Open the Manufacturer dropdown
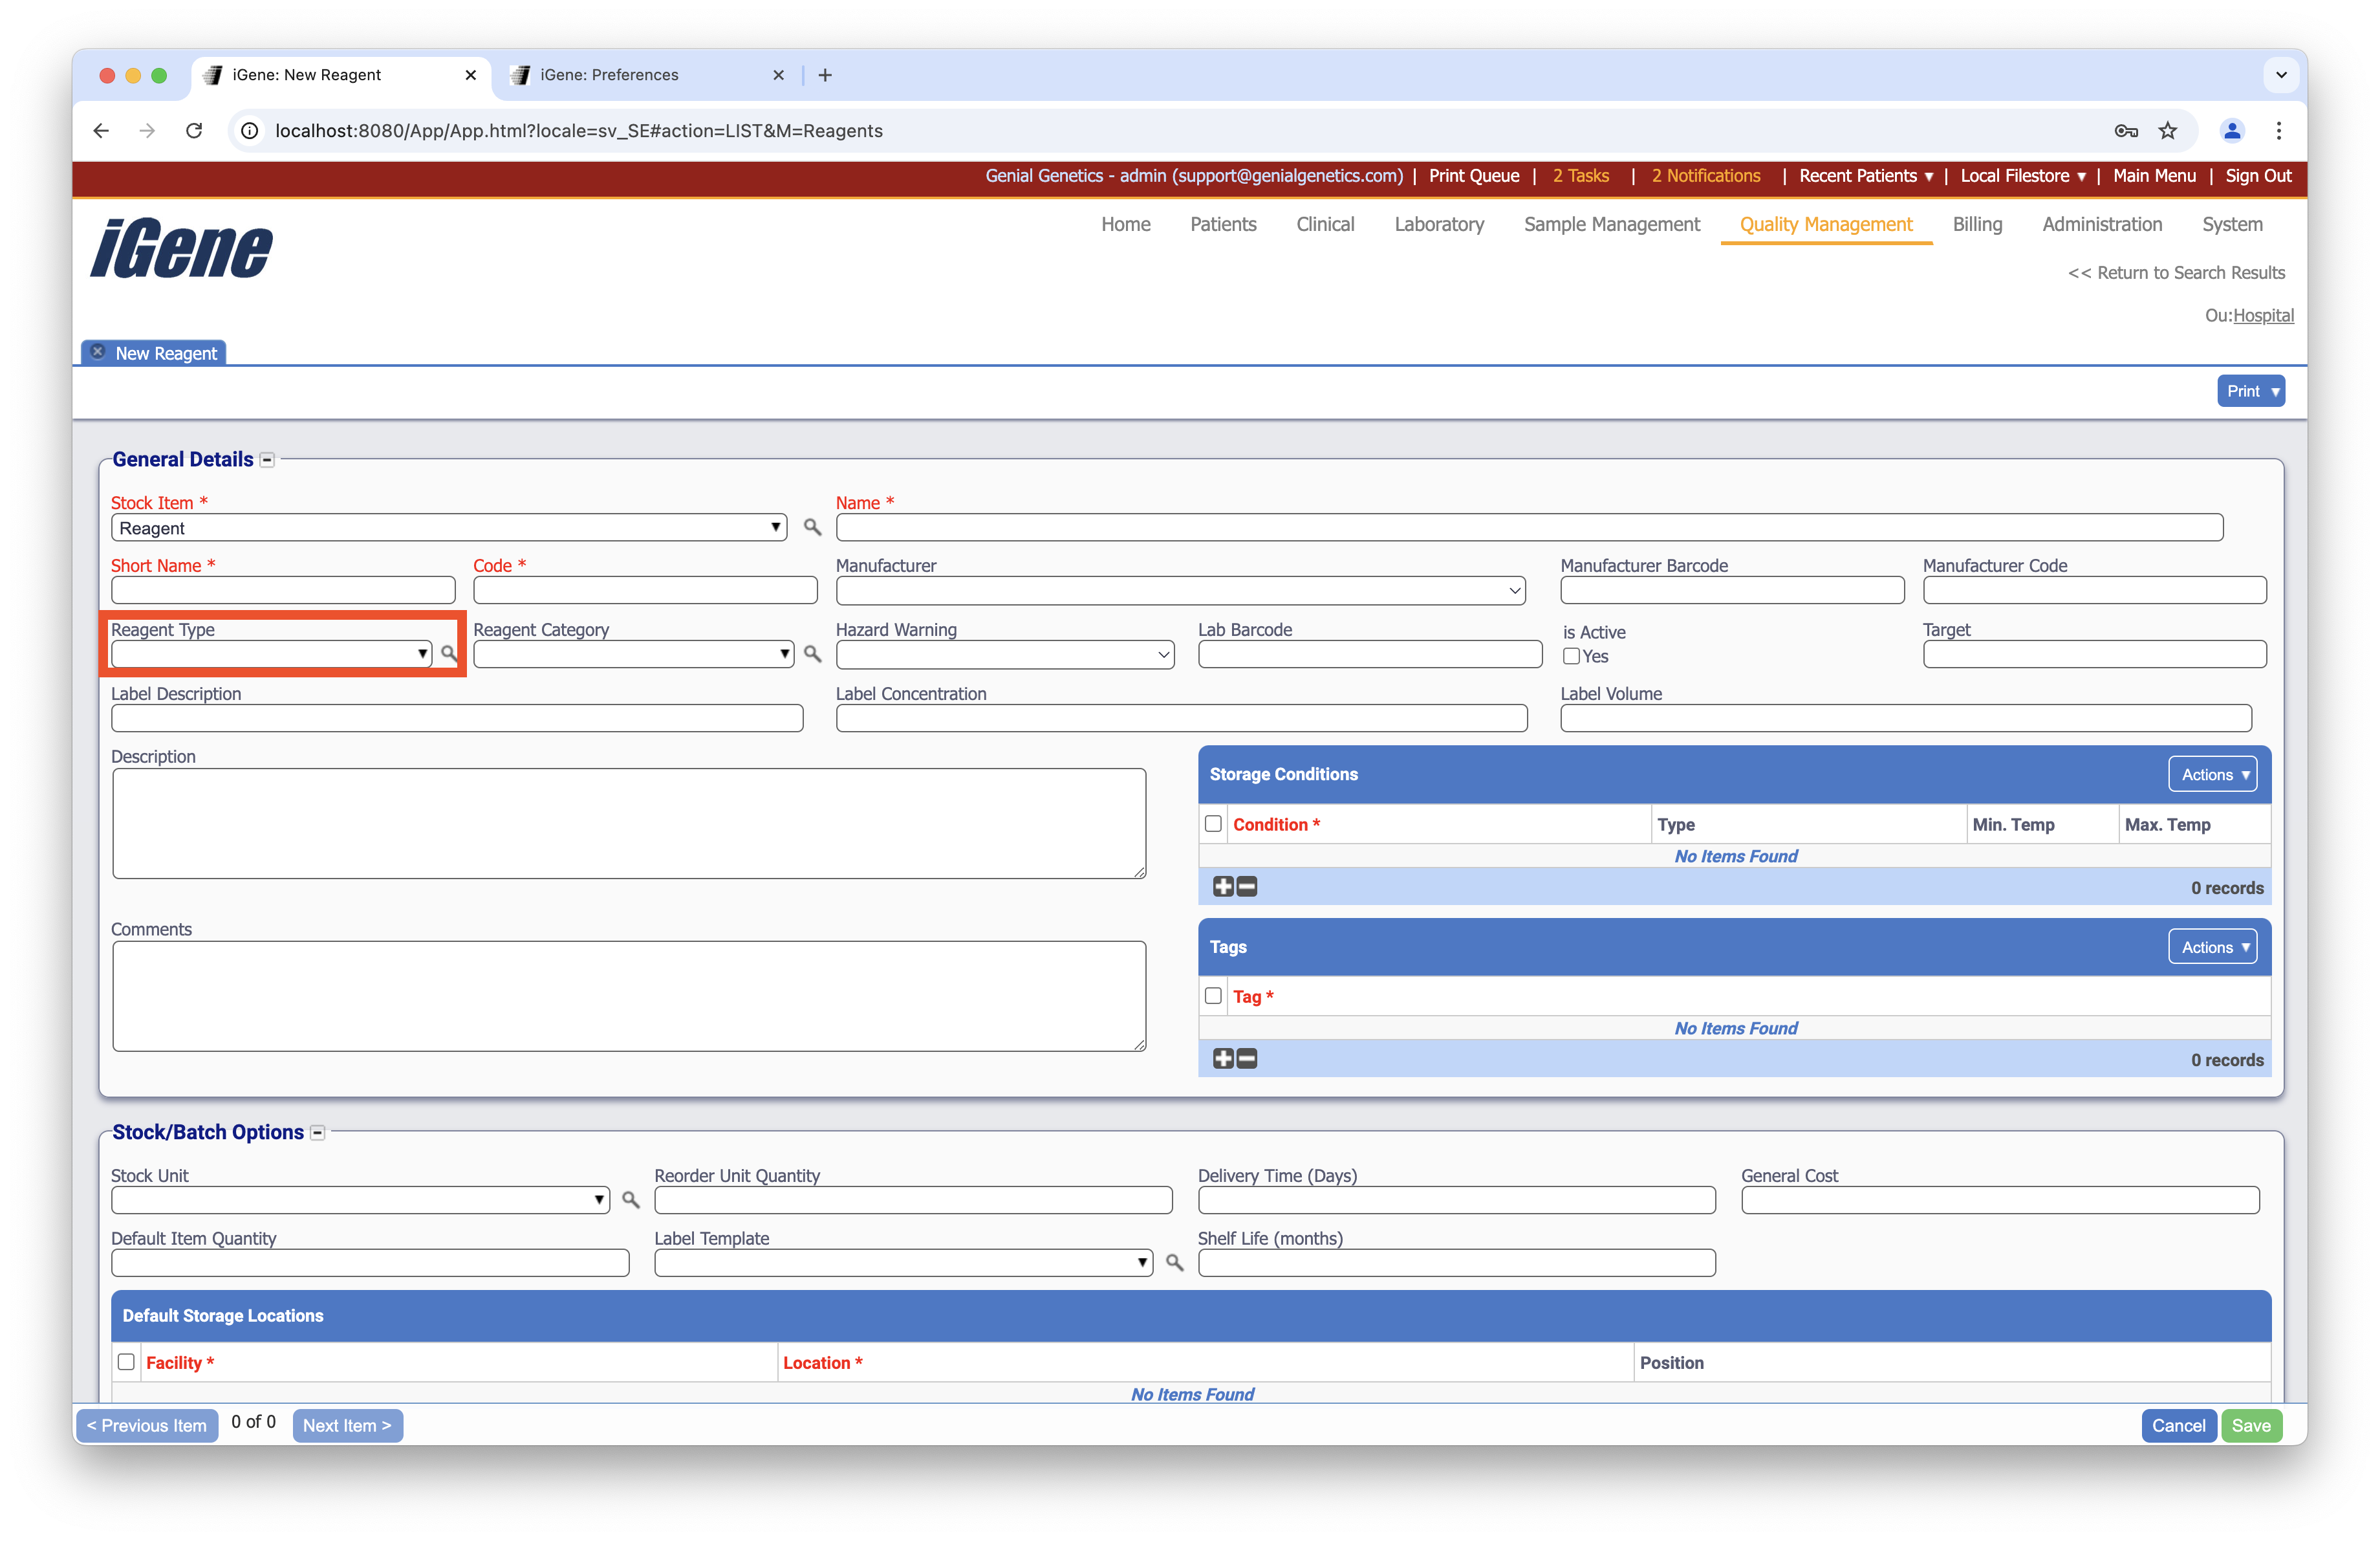Viewport: 2380px width, 1541px height. pos(1180,591)
